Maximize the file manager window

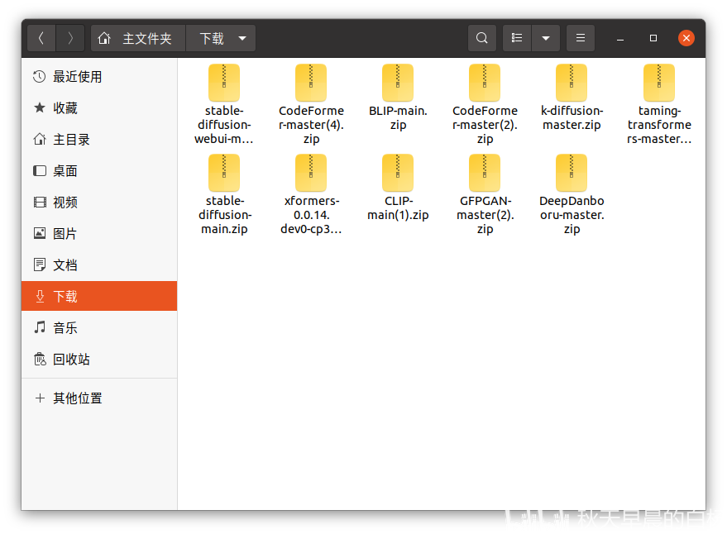click(653, 38)
